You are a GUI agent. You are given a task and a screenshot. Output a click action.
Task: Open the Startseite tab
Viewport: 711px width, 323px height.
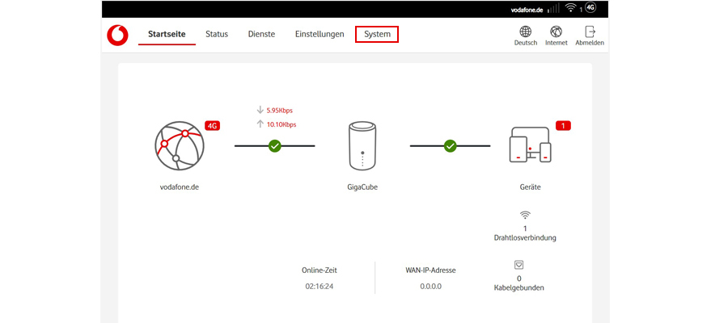pos(167,34)
